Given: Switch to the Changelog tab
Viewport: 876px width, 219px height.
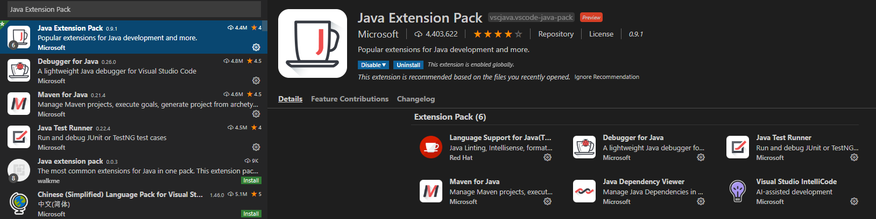Looking at the screenshot, I should tap(416, 99).
